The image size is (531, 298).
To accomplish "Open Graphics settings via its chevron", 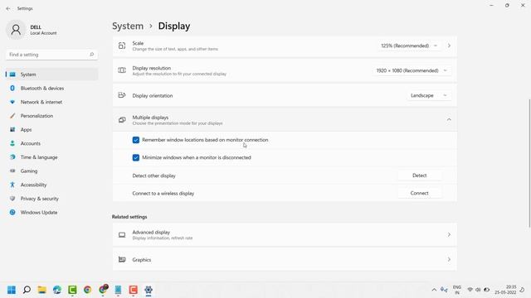I will [449, 259].
